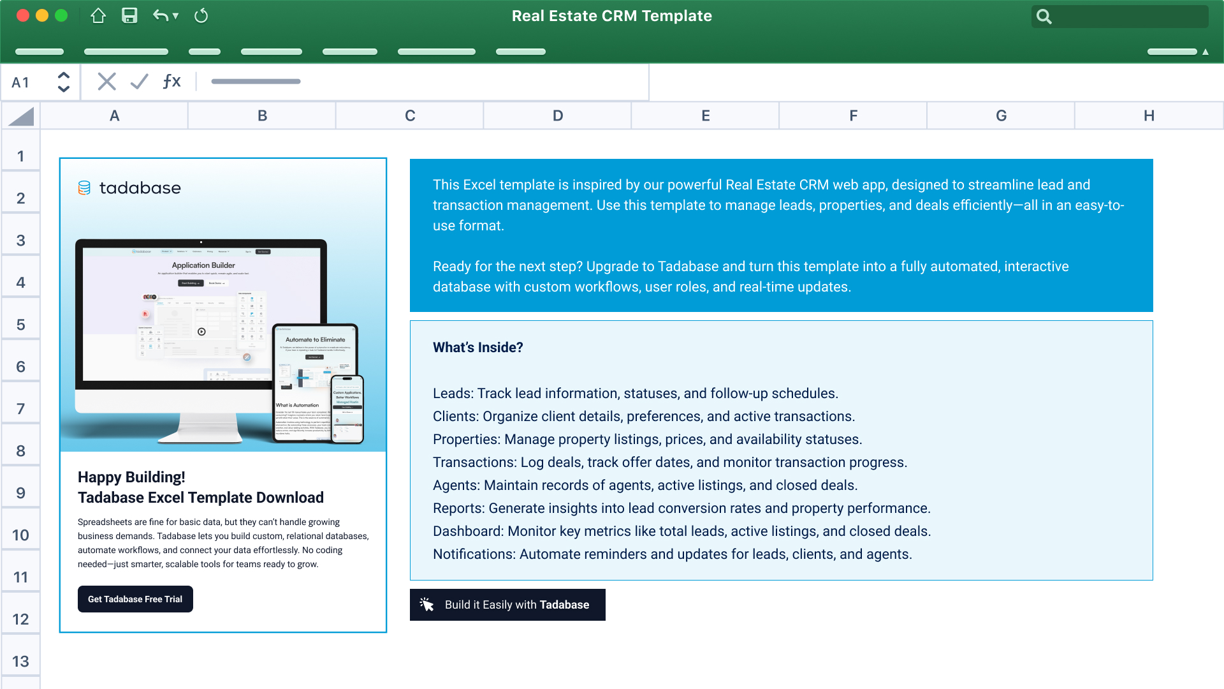Click the Properties description line
This screenshot has height=689, width=1224.
(x=648, y=440)
